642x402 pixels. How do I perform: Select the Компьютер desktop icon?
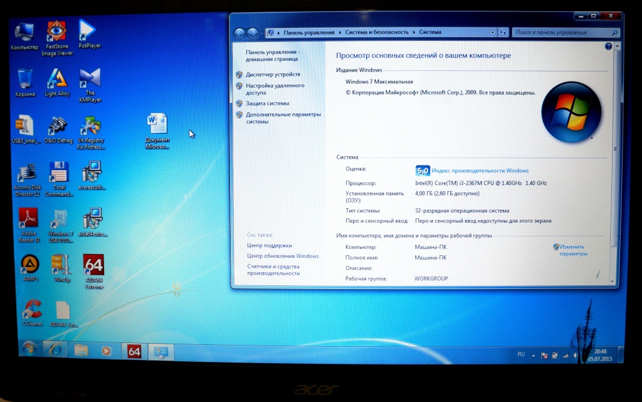tap(24, 37)
